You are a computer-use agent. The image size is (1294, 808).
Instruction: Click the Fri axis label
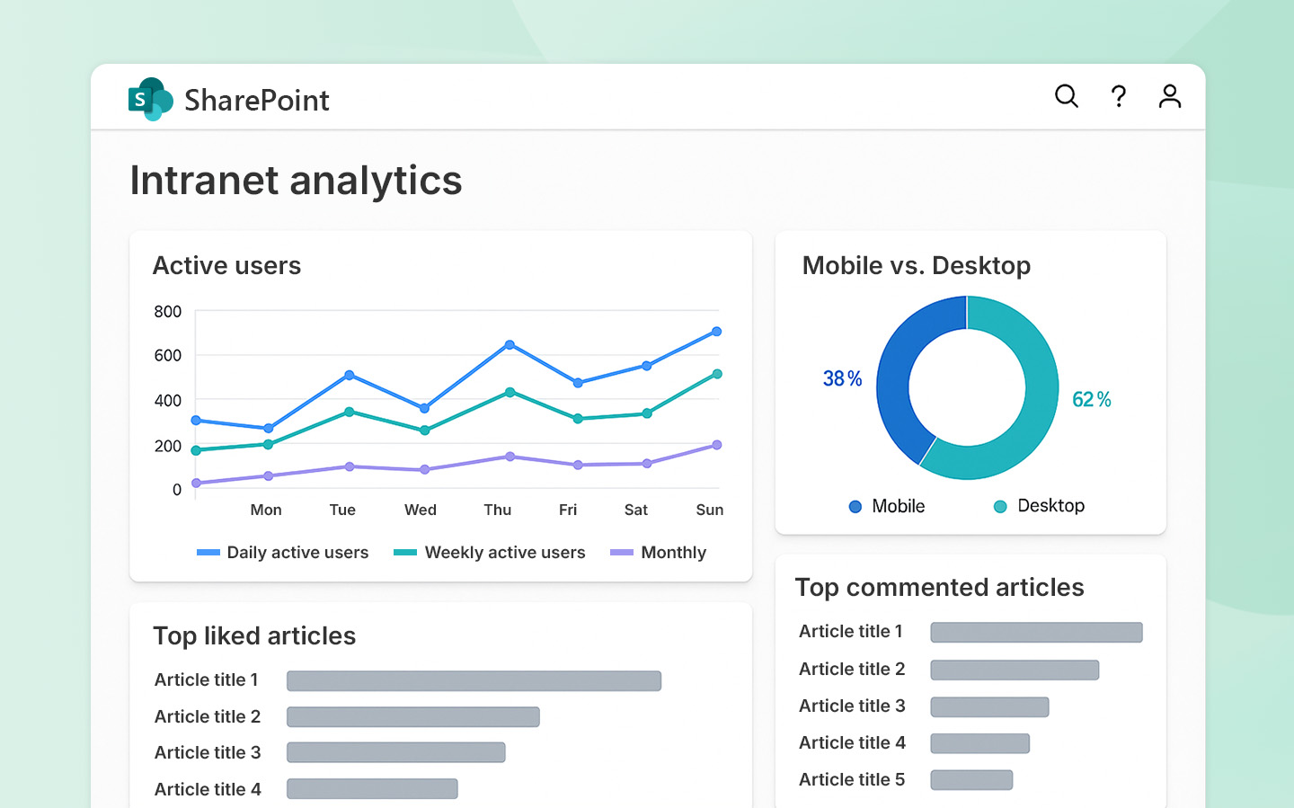tap(568, 510)
